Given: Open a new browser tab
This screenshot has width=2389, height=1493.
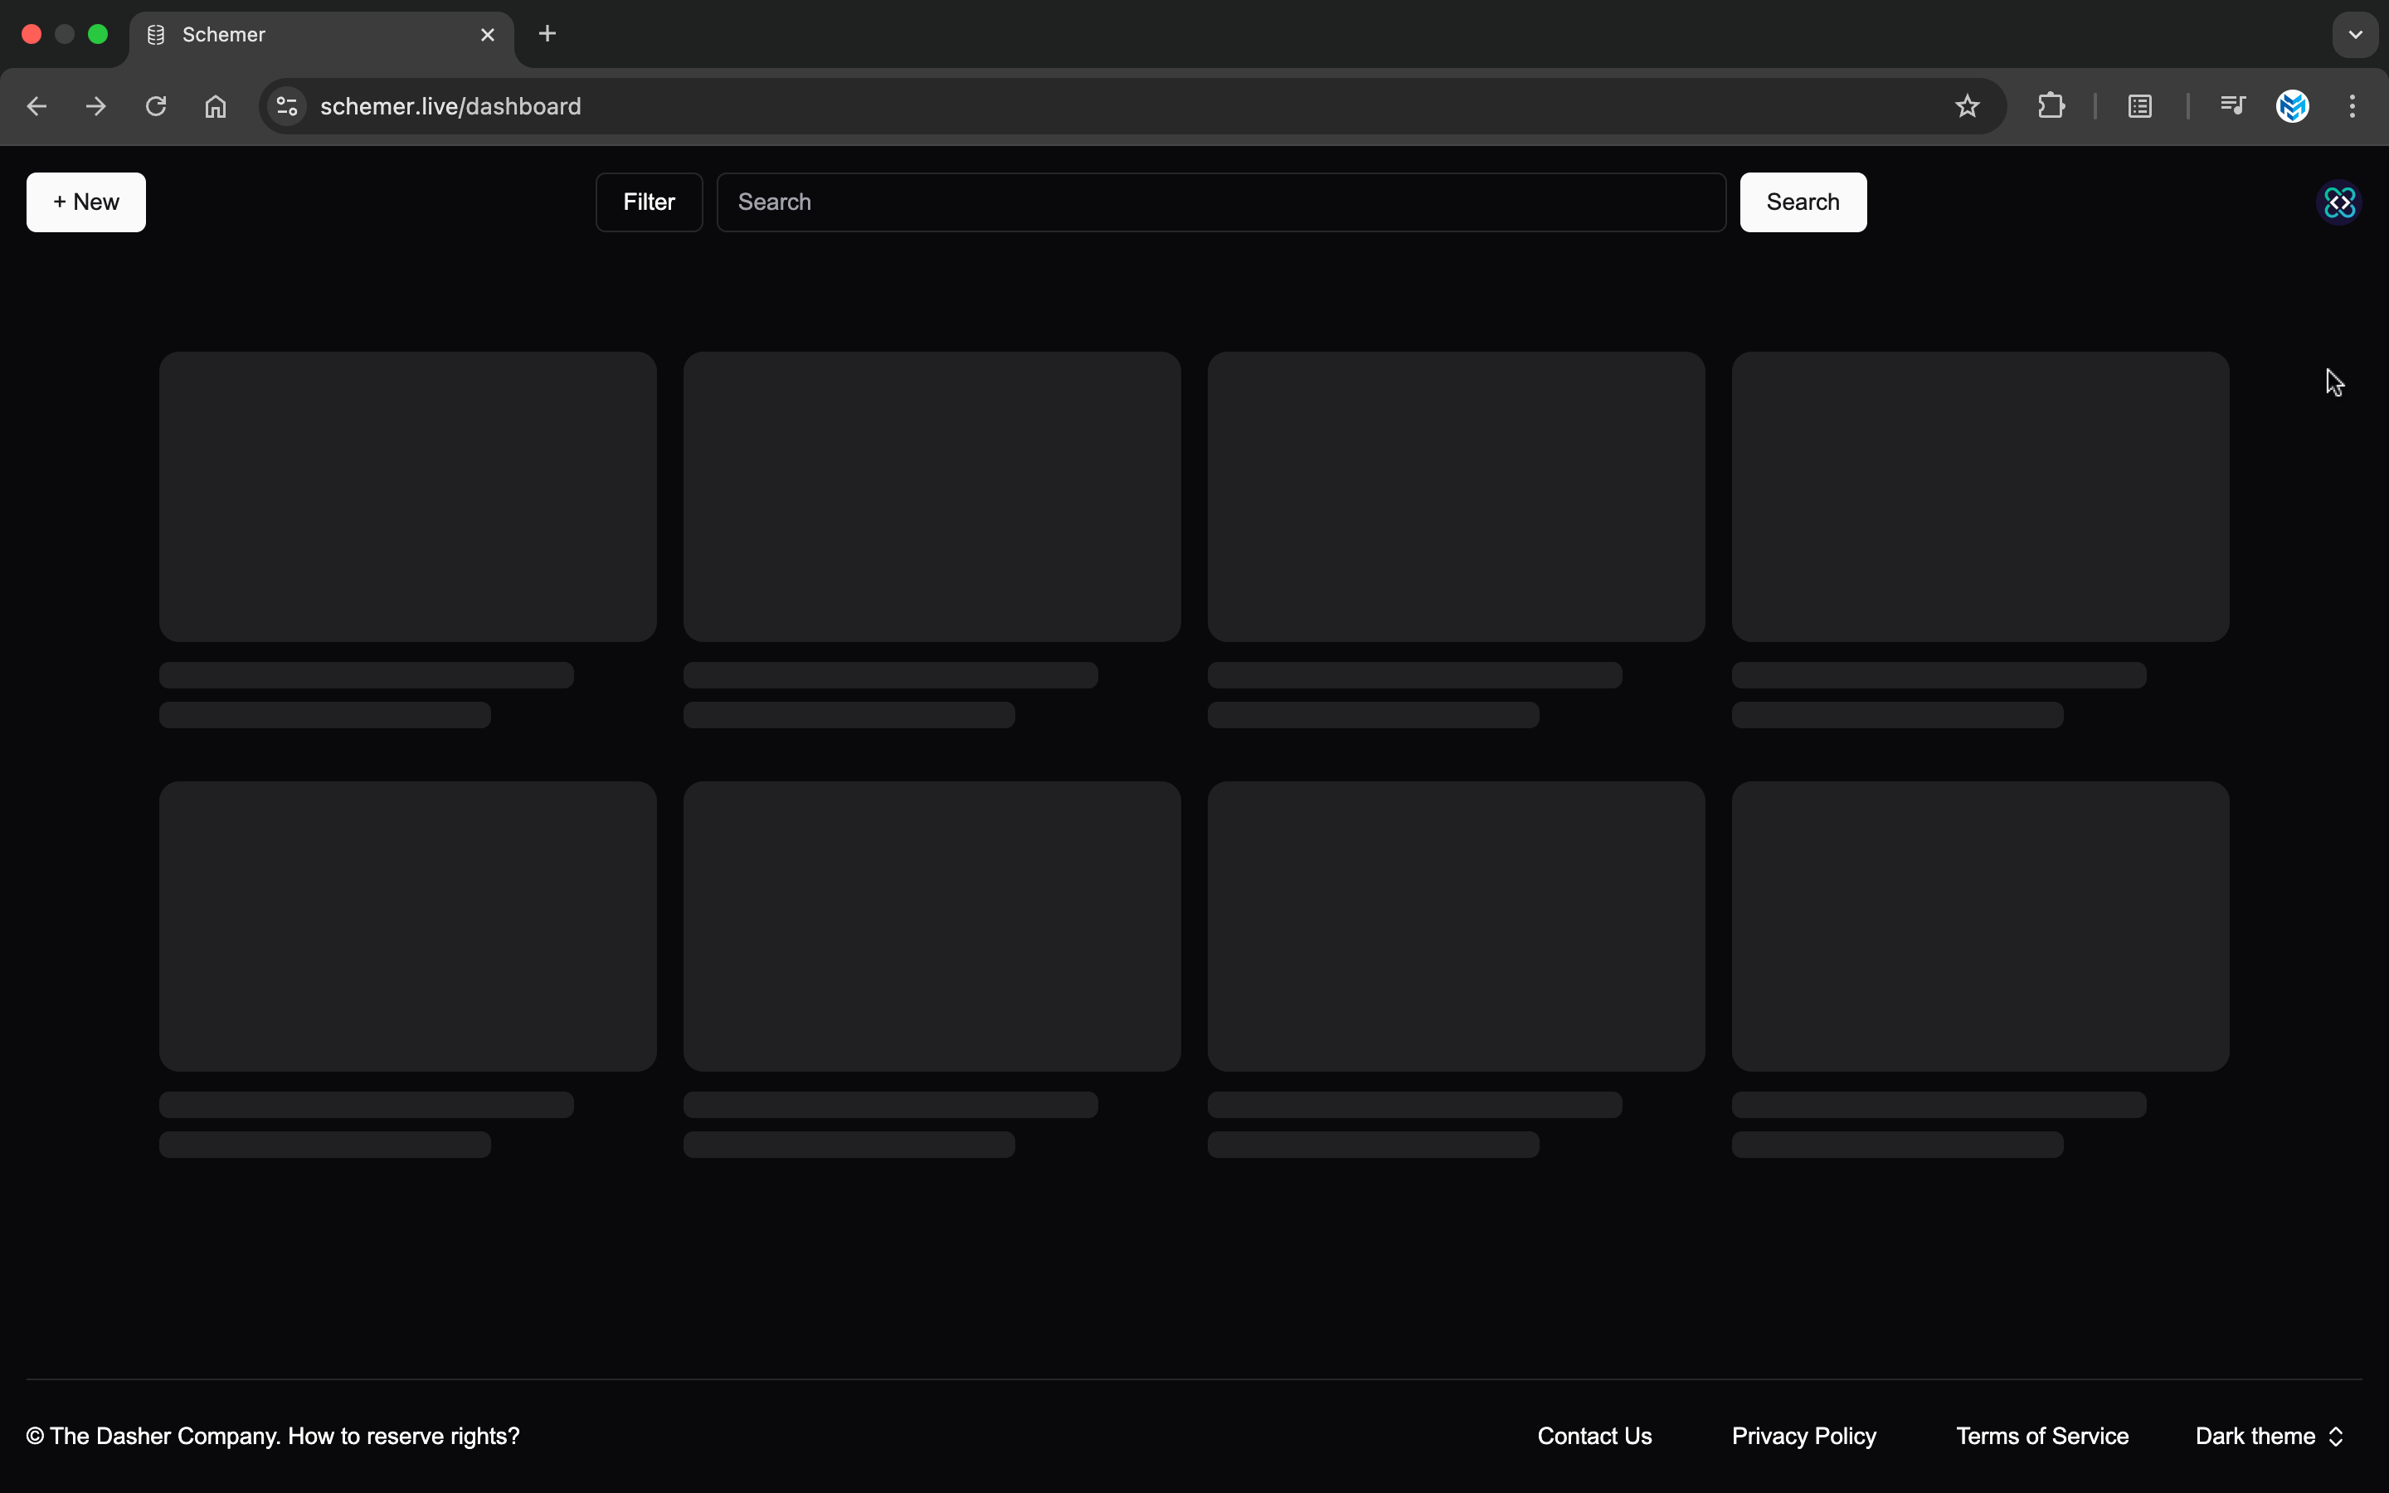Looking at the screenshot, I should click(x=547, y=35).
